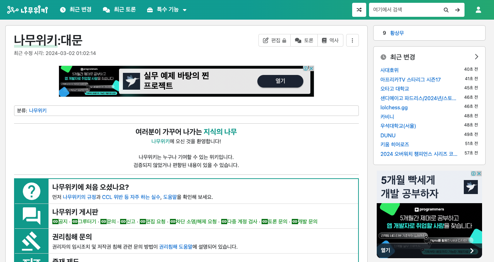
Task: Open the 도움말 help link
Action: 170,197
